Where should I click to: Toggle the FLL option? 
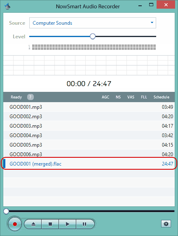(x=144, y=97)
